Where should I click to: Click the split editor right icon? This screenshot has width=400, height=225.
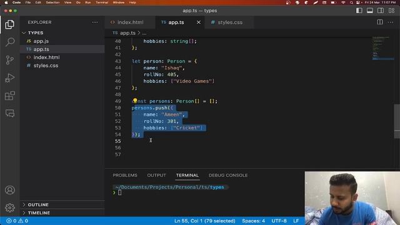point(380,22)
